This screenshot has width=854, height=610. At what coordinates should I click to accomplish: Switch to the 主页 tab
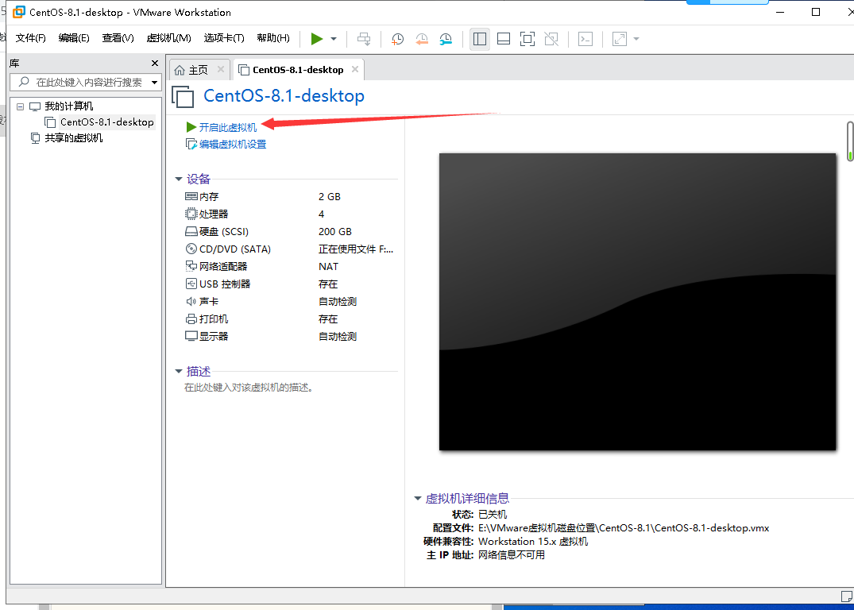coord(199,70)
